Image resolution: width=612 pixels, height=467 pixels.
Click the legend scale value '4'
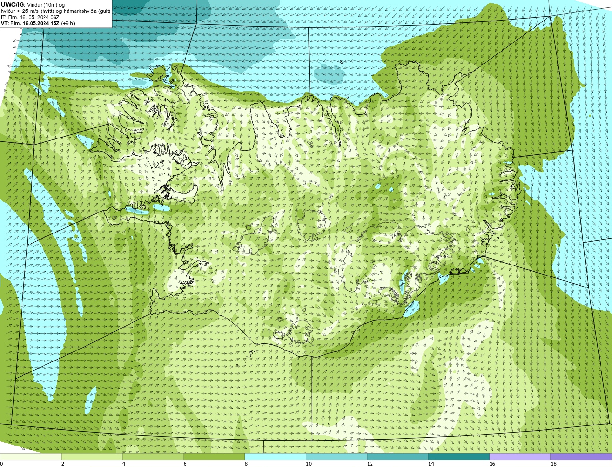[124, 464]
